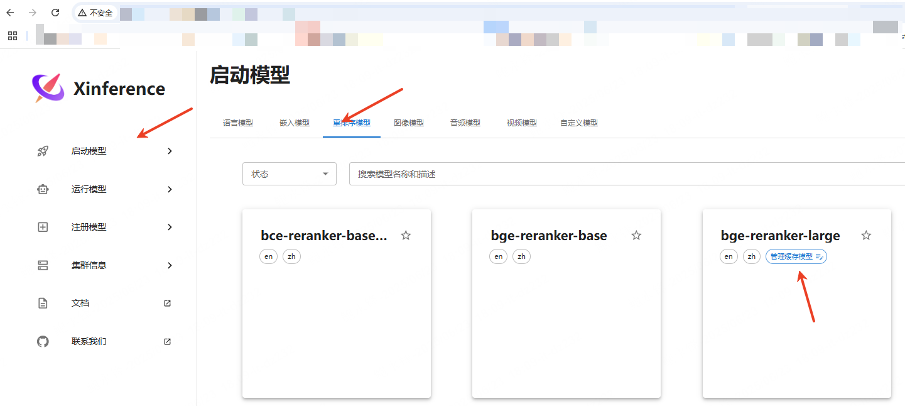Click the 搜索模型名称和描述 search field
This screenshot has width=905, height=406.
627,174
